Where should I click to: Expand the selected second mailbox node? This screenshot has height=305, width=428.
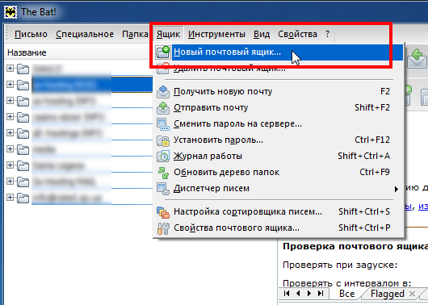[10, 84]
